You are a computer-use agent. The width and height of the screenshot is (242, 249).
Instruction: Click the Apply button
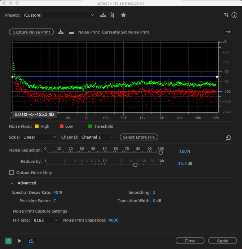tap(222, 241)
